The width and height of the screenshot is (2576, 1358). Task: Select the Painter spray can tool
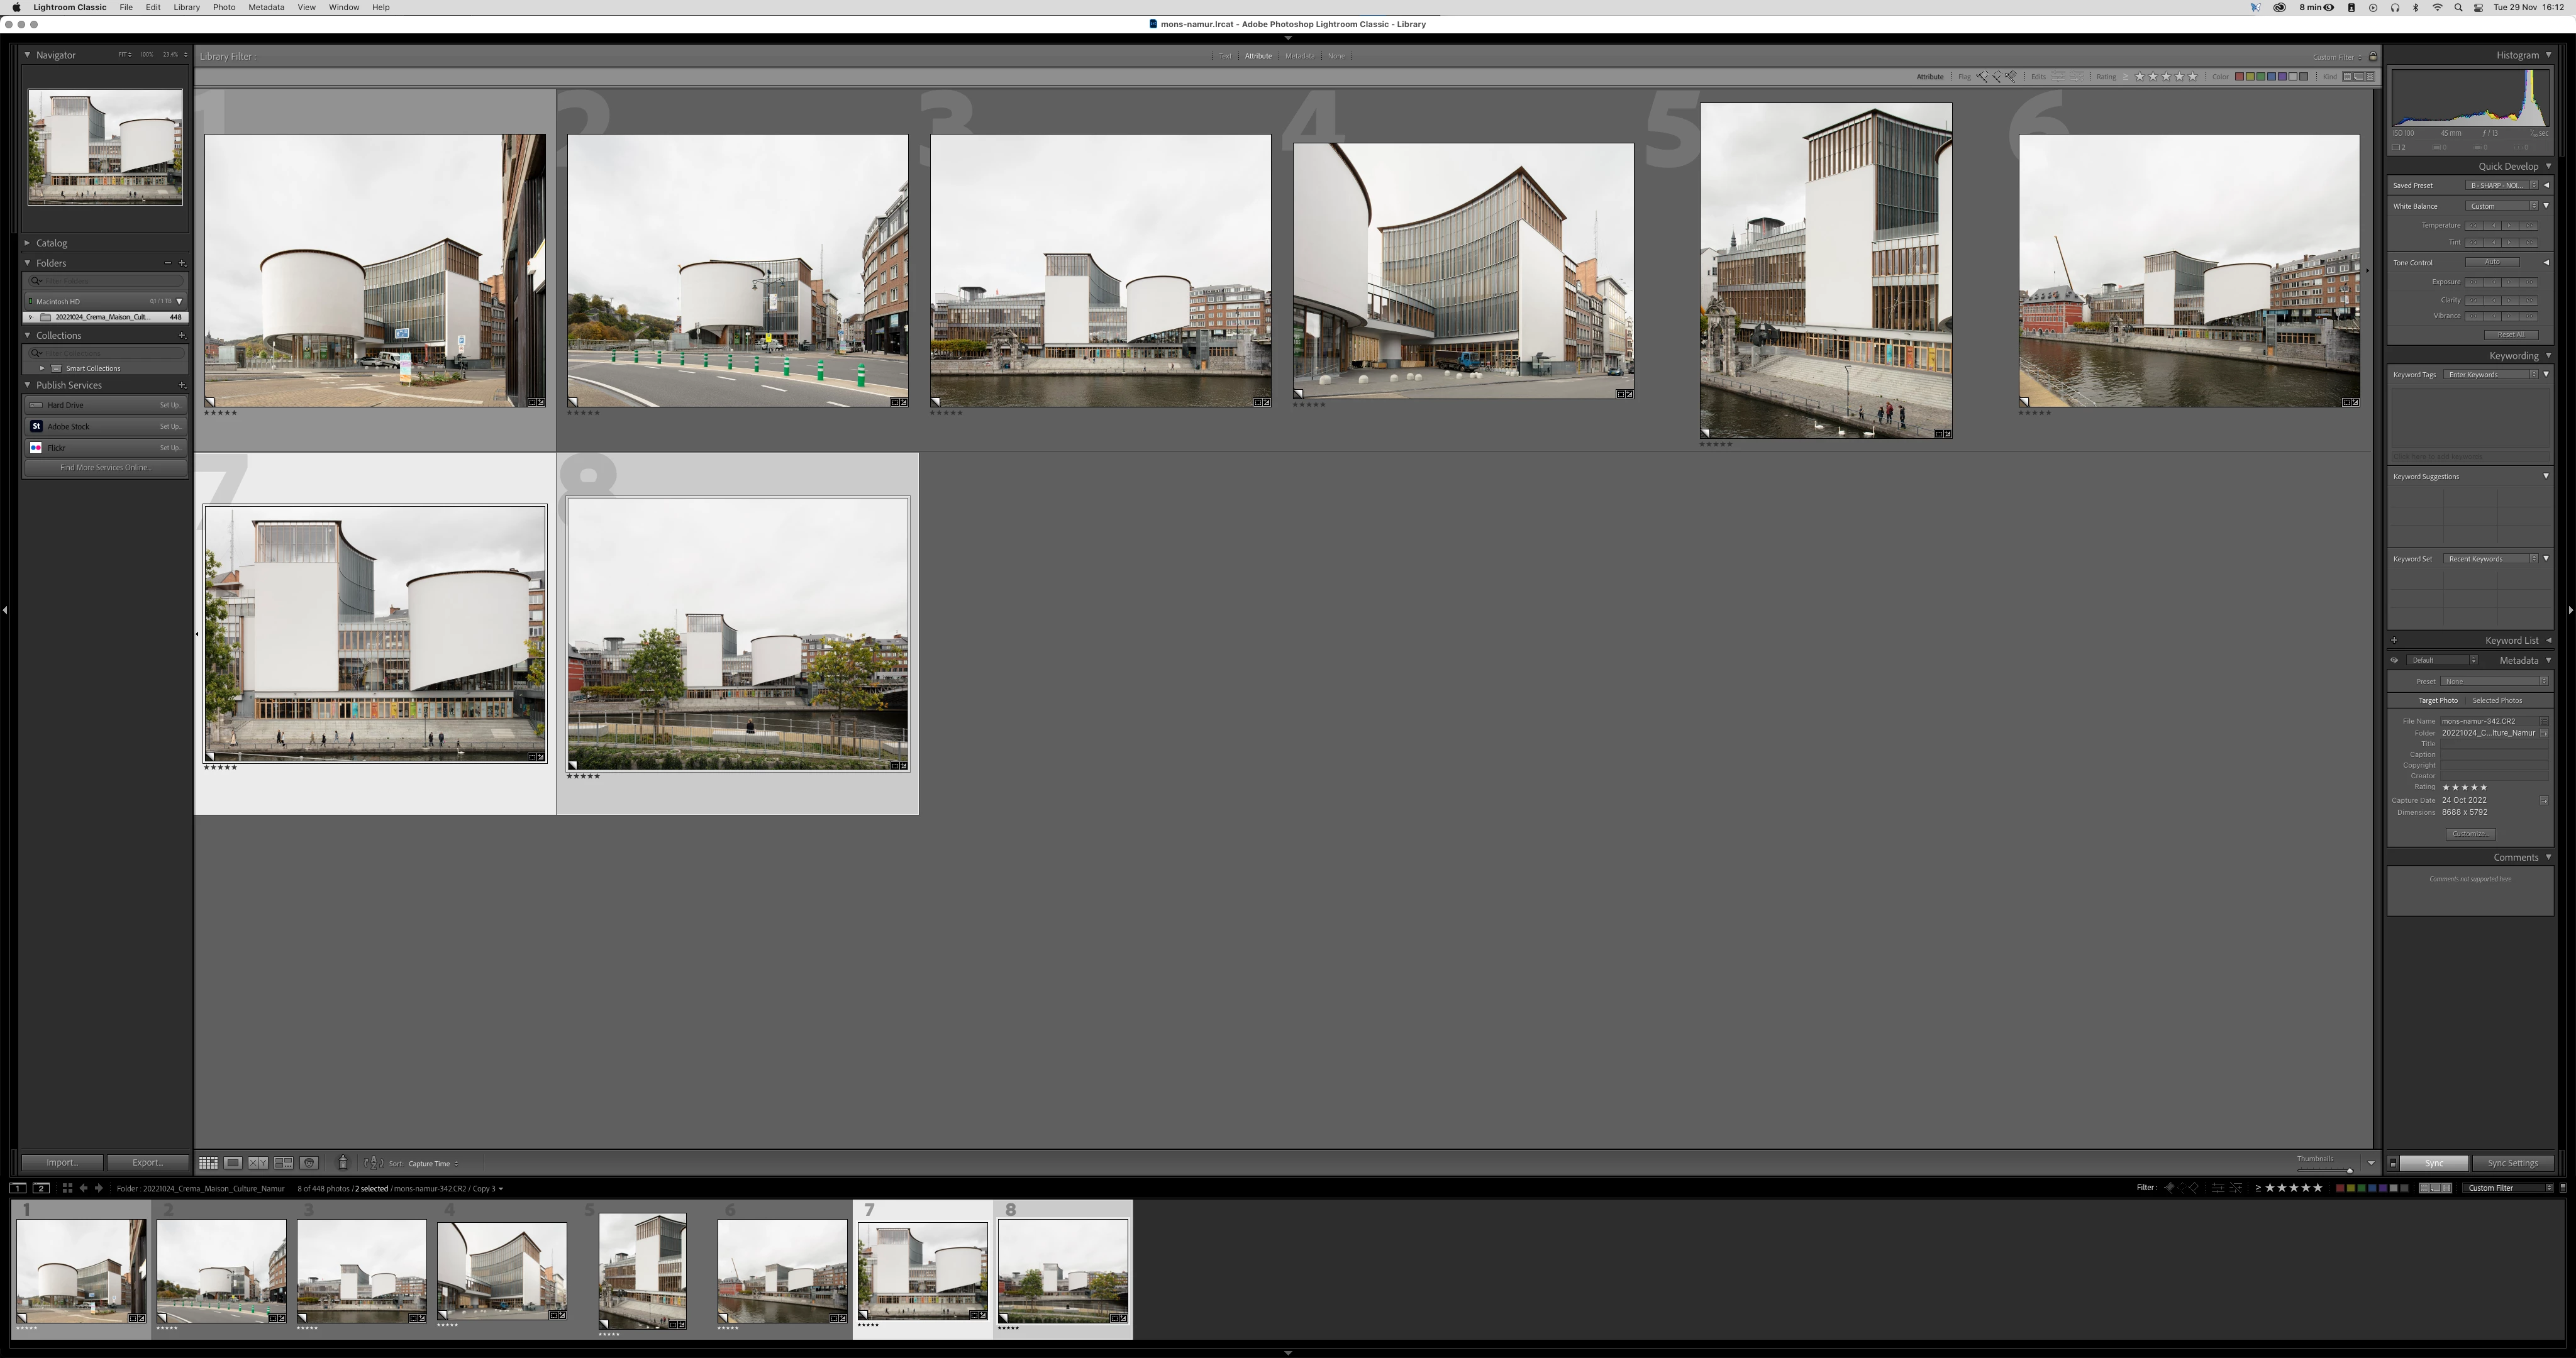point(343,1163)
